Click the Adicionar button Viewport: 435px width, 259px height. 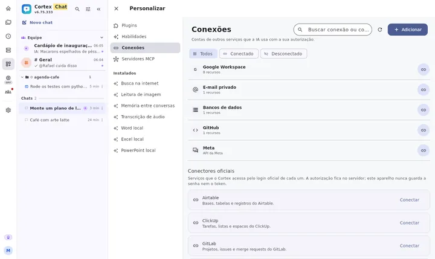click(408, 30)
